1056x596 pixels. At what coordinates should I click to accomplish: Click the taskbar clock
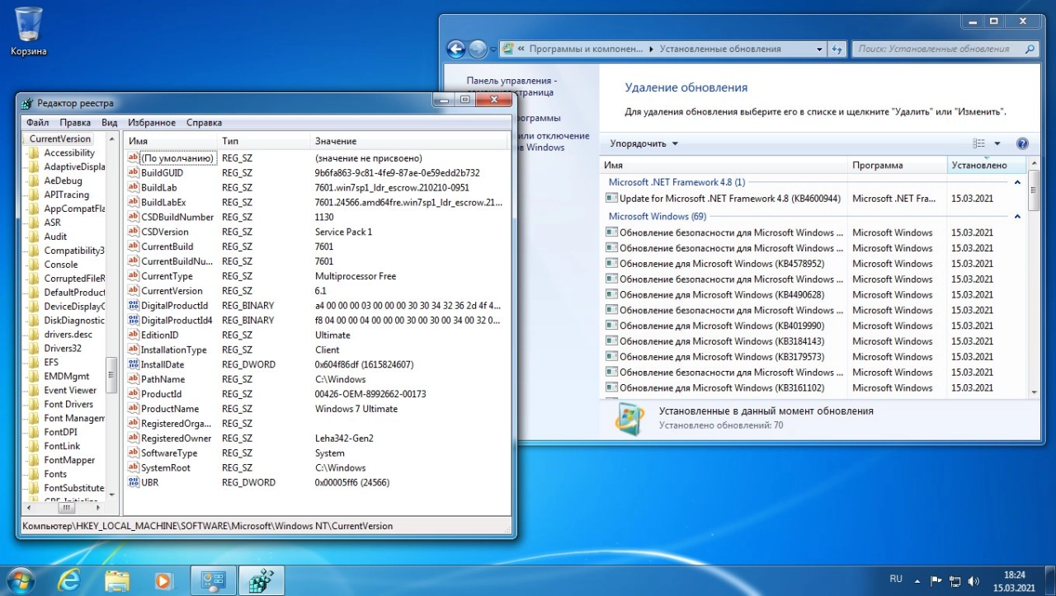(x=1015, y=581)
